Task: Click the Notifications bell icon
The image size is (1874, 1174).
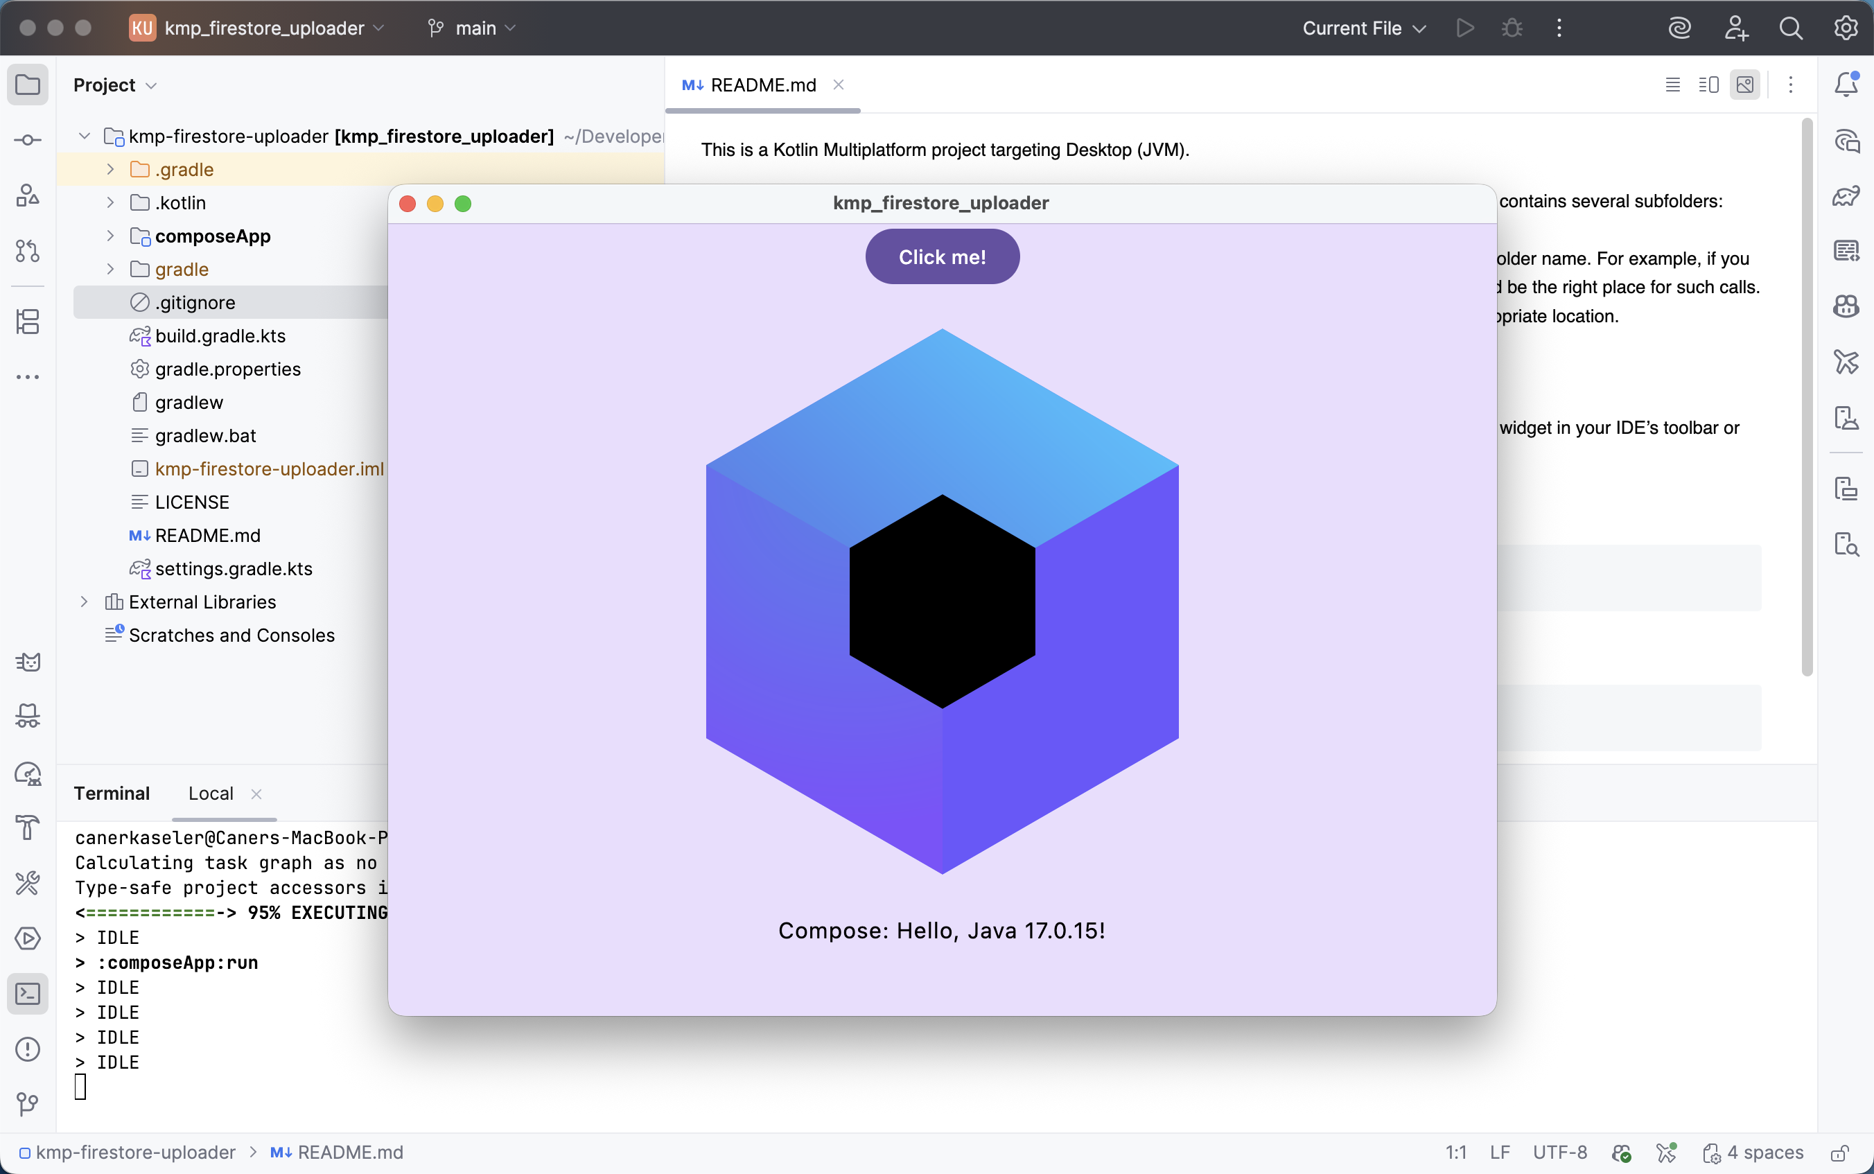Action: tap(1846, 84)
